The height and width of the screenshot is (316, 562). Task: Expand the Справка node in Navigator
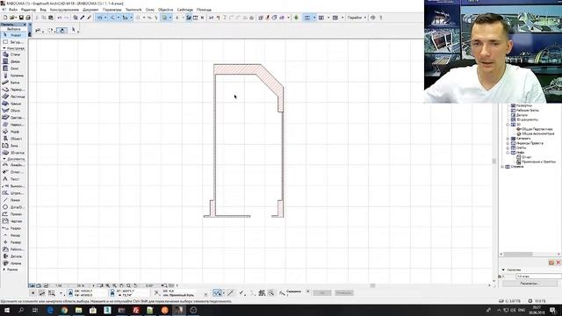point(502,167)
